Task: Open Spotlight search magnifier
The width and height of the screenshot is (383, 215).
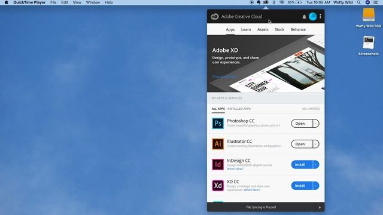Action: point(358,2)
